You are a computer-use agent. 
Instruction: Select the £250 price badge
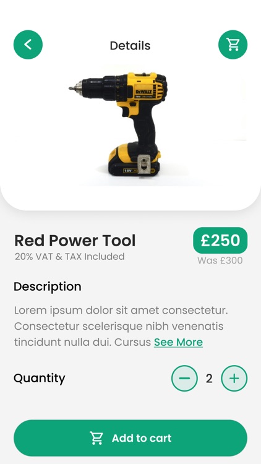[x=220, y=240]
